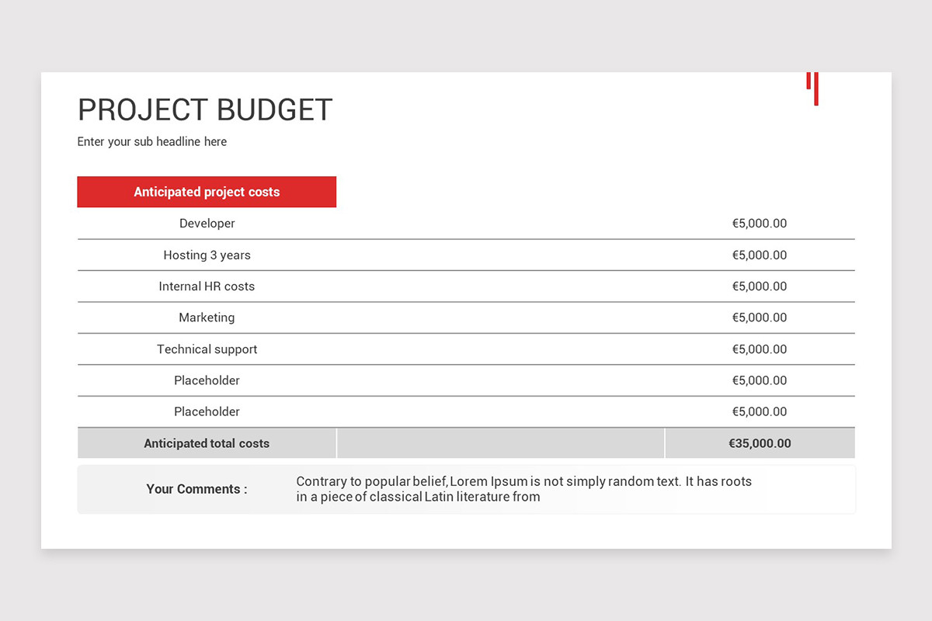Select the 'Anticipated total costs' cell
The width and height of the screenshot is (932, 621).
point(207,443)
